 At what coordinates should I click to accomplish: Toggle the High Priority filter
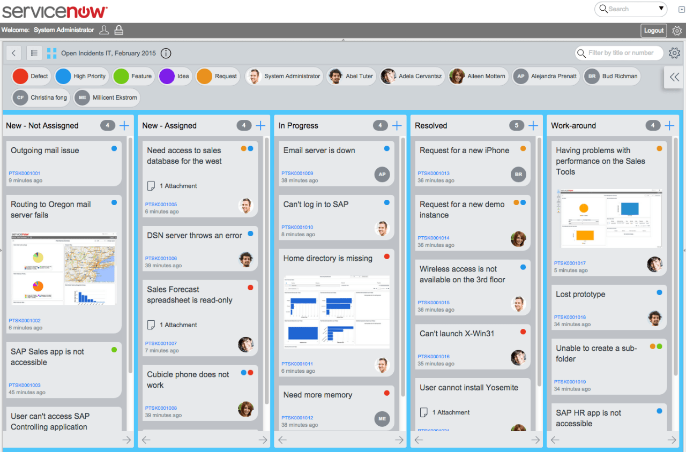click(81, 76)
